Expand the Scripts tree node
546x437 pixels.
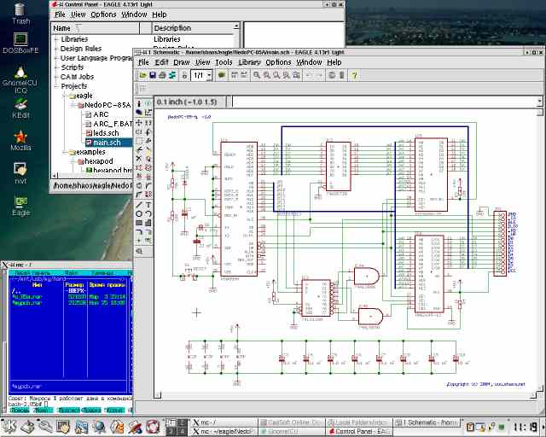(x=56, y=67)
